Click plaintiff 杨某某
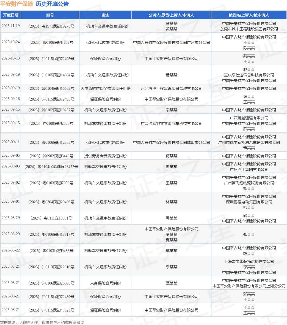Screen dimensions: 287x325 (x=172, y=75)
